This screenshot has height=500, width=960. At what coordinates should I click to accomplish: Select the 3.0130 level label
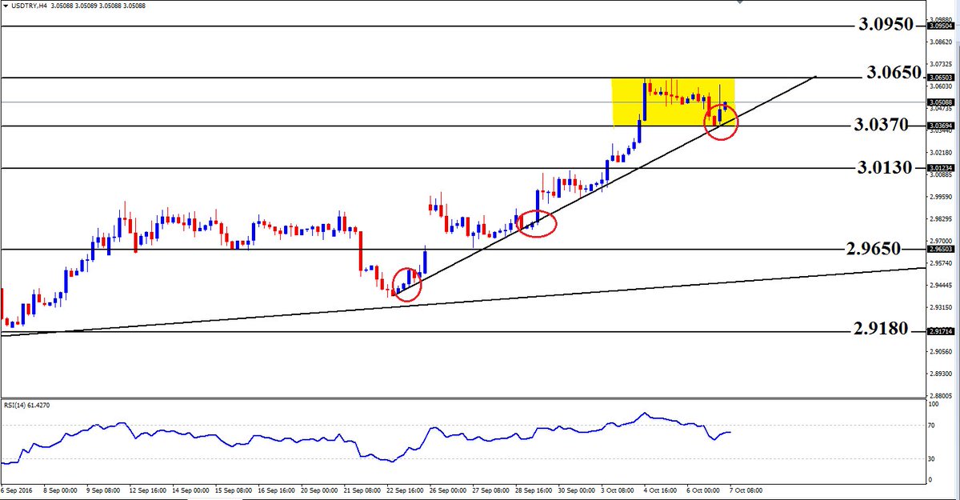tap(884, 168)
